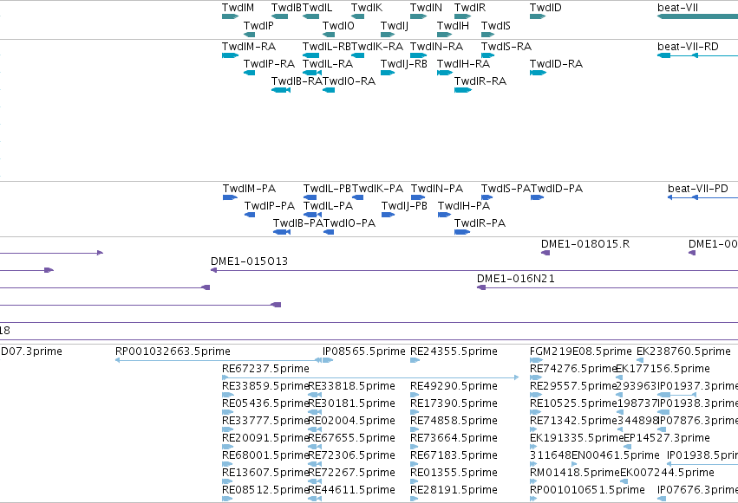The width and height of the screenshot is (738, 503).
Task: Click the TwdlD gene label
Action: point(545,8)
